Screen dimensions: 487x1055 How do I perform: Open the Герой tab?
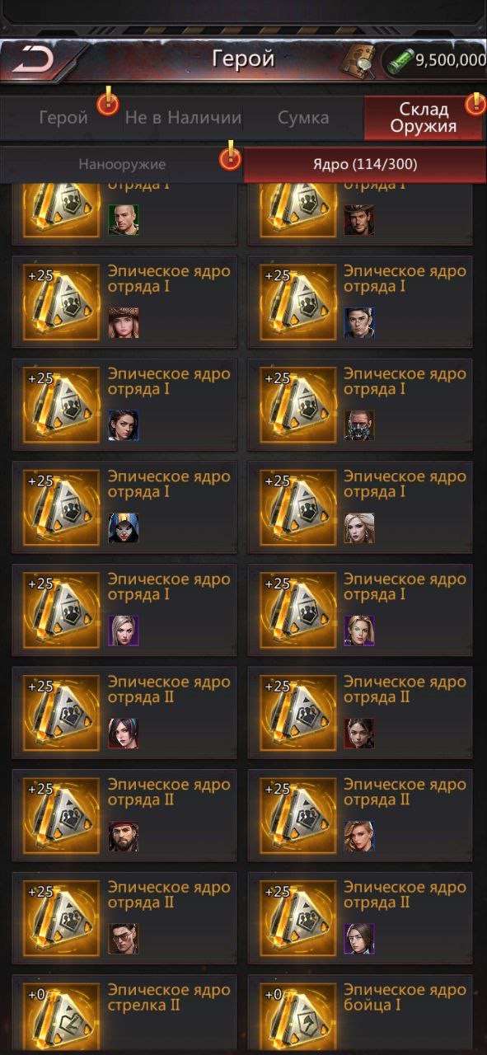63,118
